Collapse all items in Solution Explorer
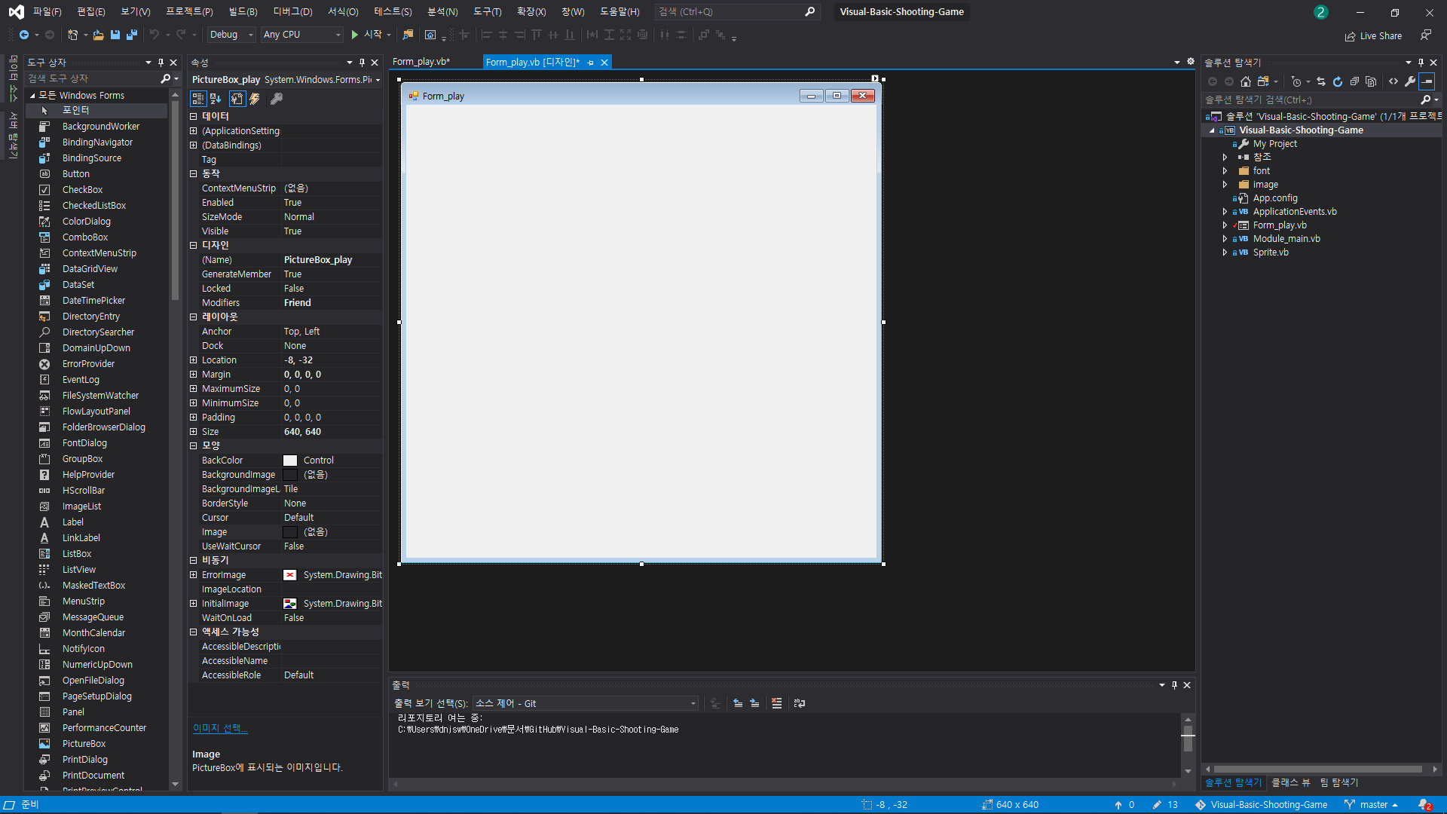The width and height of the screenshot is (1447, 814). [x=1354, y=81]
